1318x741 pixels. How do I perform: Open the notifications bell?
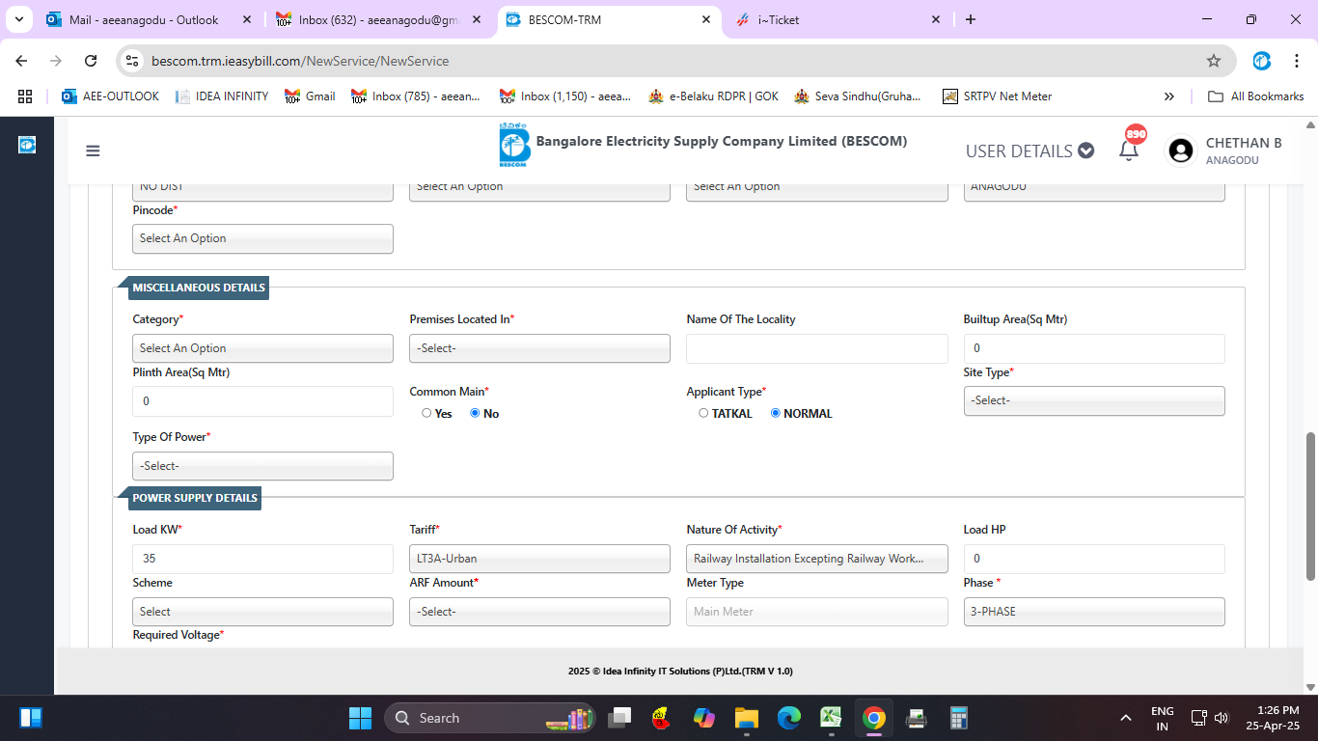1129,150
